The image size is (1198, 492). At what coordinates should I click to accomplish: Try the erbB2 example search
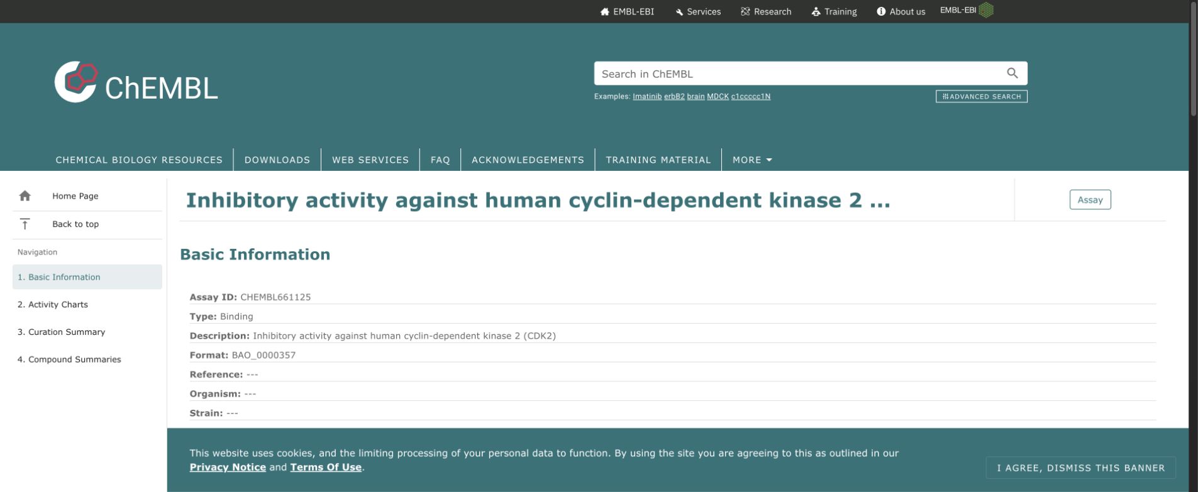coord(674,97)
